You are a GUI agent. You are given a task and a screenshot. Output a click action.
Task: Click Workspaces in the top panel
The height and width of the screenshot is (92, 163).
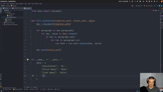(4, 1)
